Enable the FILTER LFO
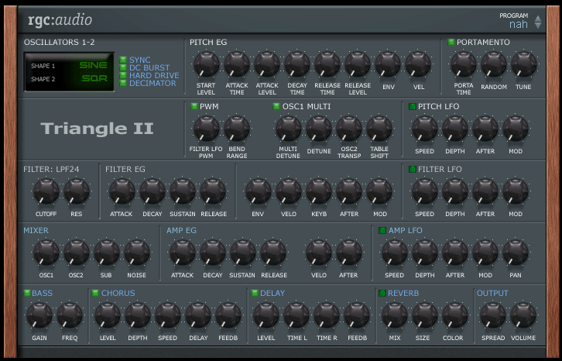Image resolution: width=562 pixels, height=361 pixels. coord(412,169)
